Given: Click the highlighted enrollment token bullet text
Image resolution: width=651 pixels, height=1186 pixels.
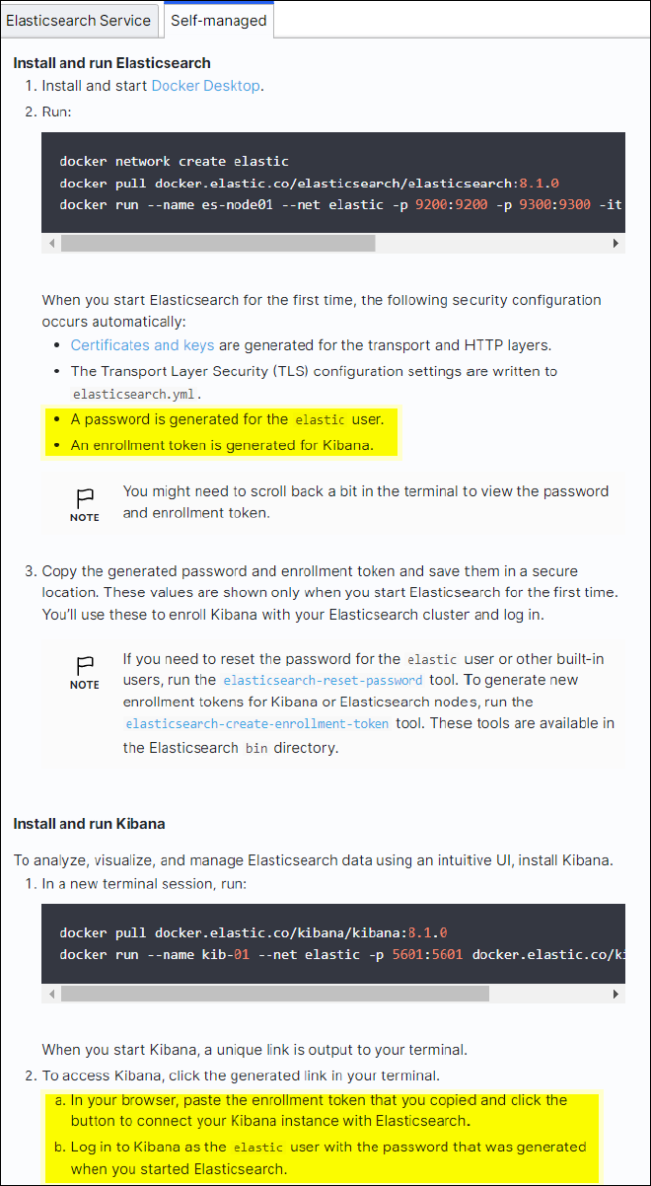Looking at the screenshot, I should (x=222, y=445).
